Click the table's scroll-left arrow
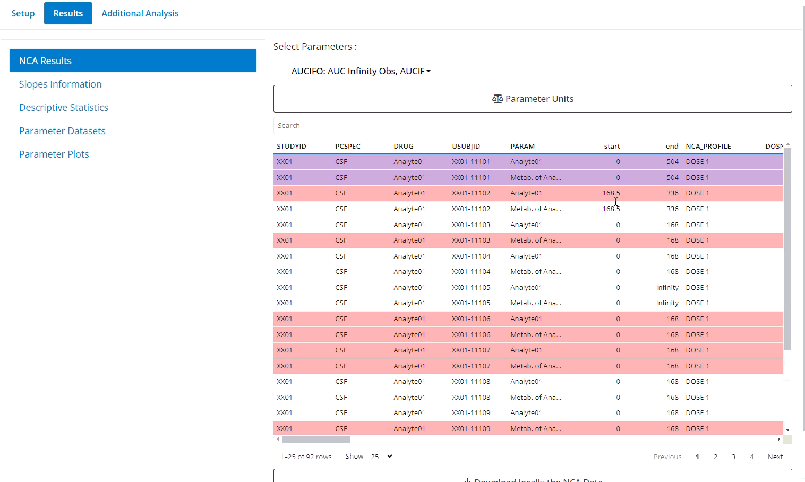805x482 pixels. [x=278, y=440]
